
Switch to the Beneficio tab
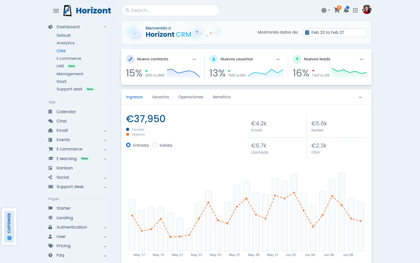(222, 97)
